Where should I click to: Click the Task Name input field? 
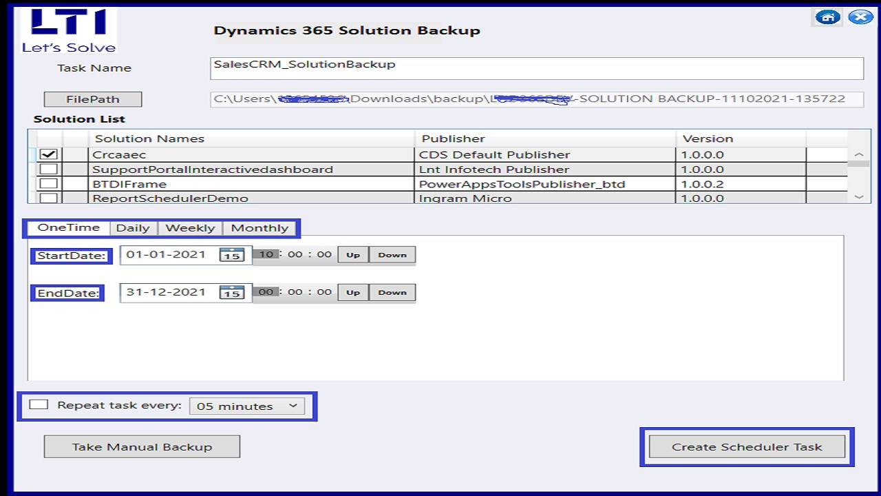coord(537,68)
